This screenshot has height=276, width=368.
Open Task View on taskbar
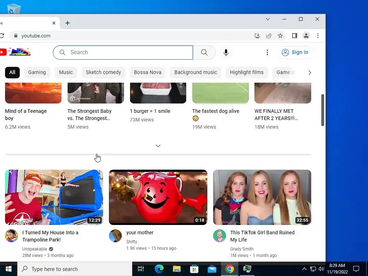click(141, 269)
